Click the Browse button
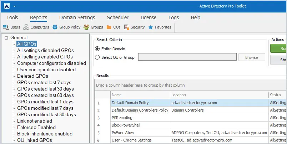 [x=252, y=57]
